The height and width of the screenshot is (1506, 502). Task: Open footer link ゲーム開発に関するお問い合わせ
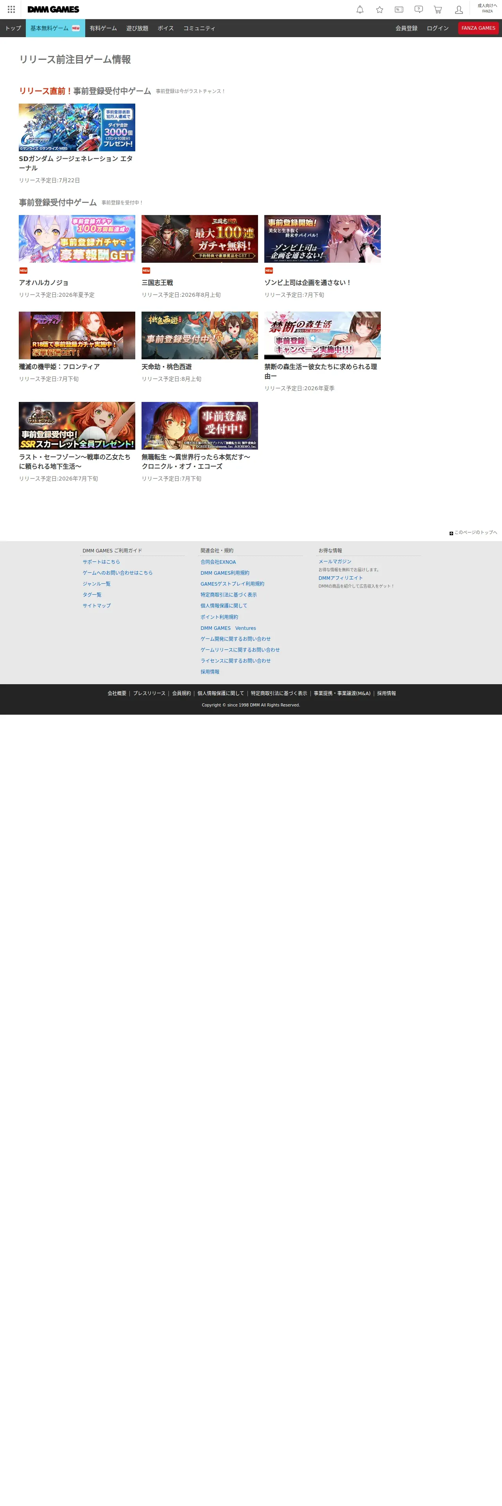click(235, 639)
